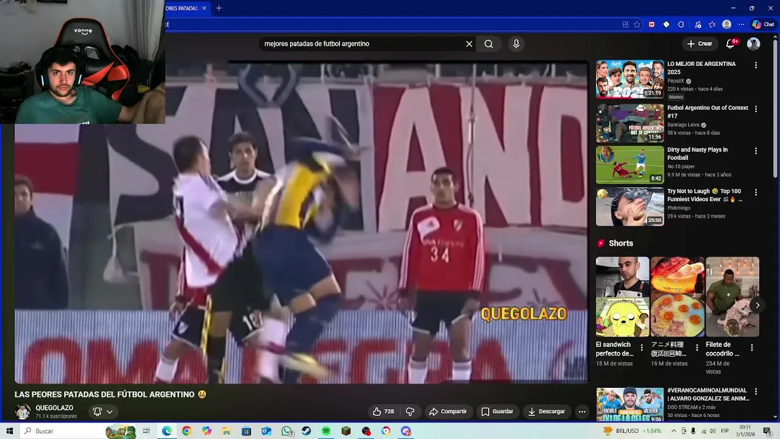Open the Windows Start menu
The width and height of the screenshot is (780, 439).
click(x=10, y=431)
